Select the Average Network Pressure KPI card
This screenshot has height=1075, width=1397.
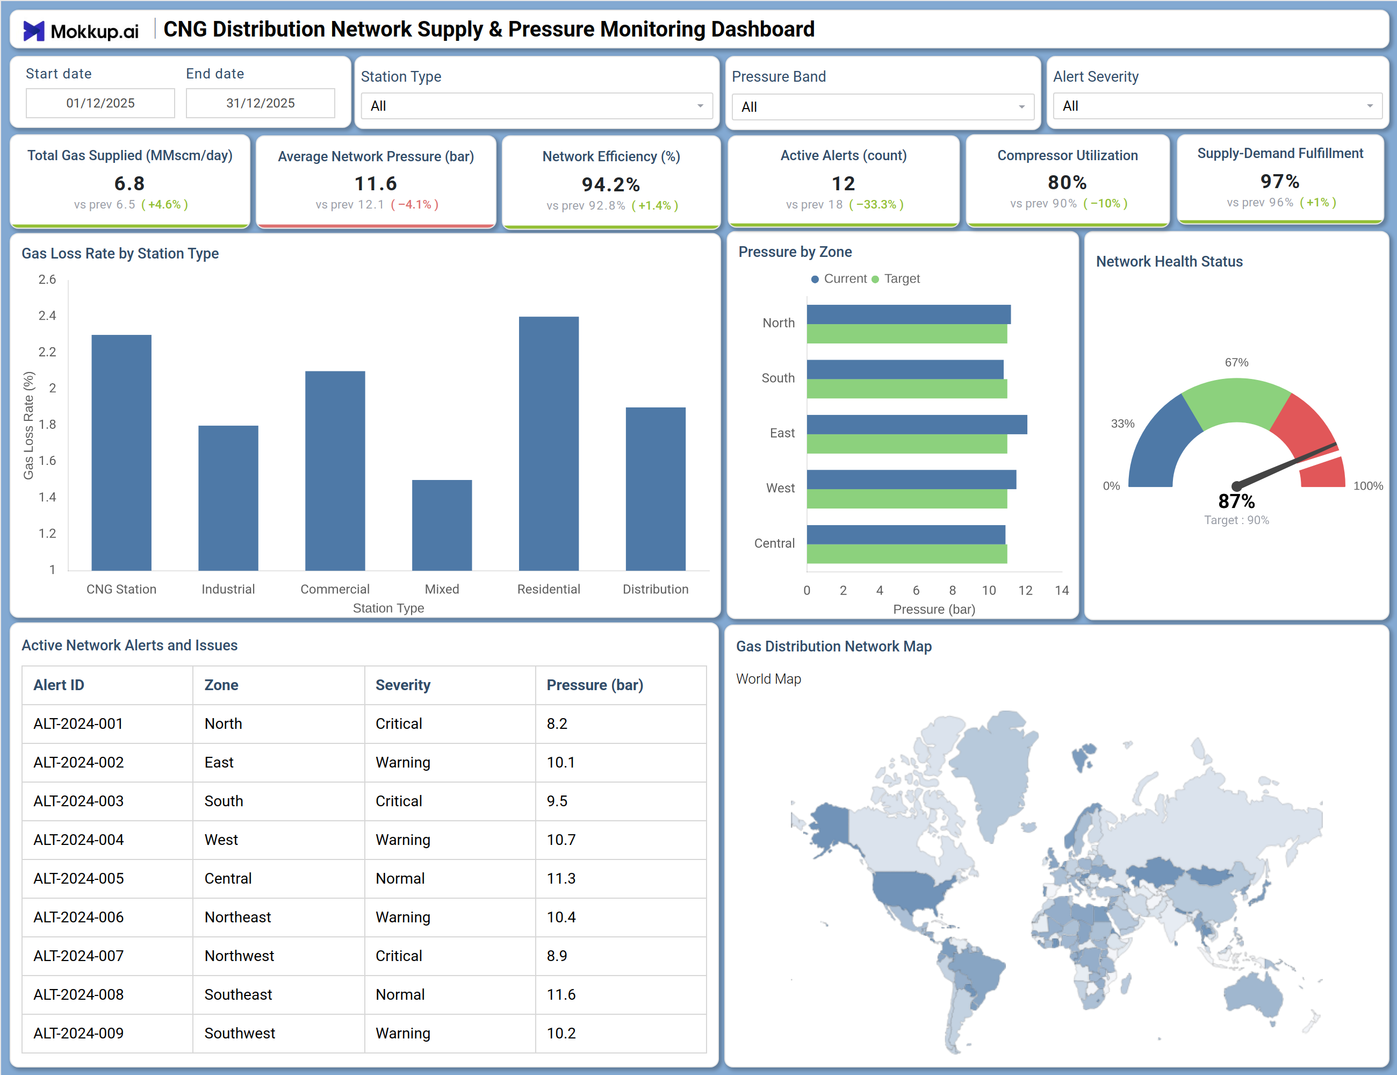point(376,182)
